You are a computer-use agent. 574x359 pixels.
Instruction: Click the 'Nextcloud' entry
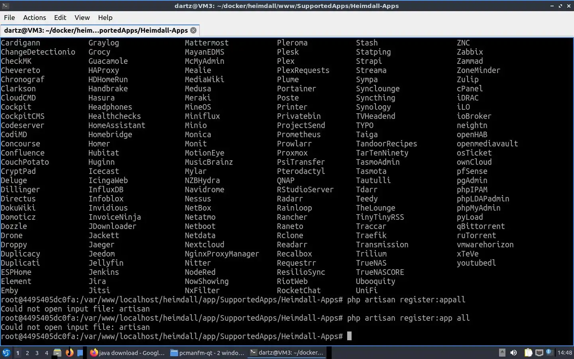pyautogui.click(x=204, y=245)
